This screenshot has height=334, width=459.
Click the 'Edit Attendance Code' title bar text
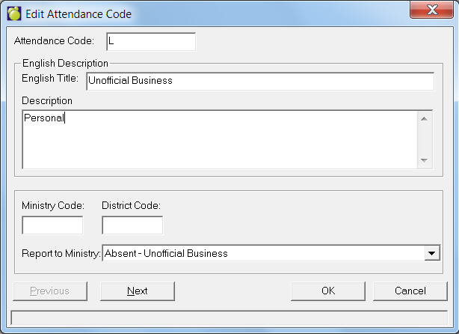(79, 13)
